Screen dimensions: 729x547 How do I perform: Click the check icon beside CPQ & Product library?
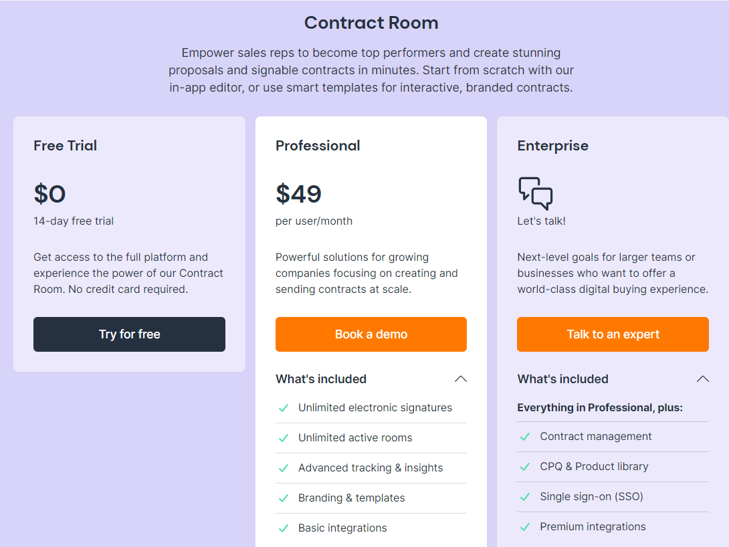point(526,466)
